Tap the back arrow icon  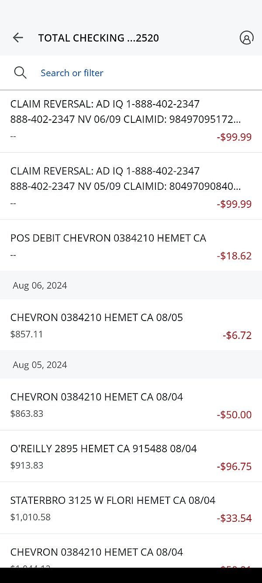click(x=18, y=38)
